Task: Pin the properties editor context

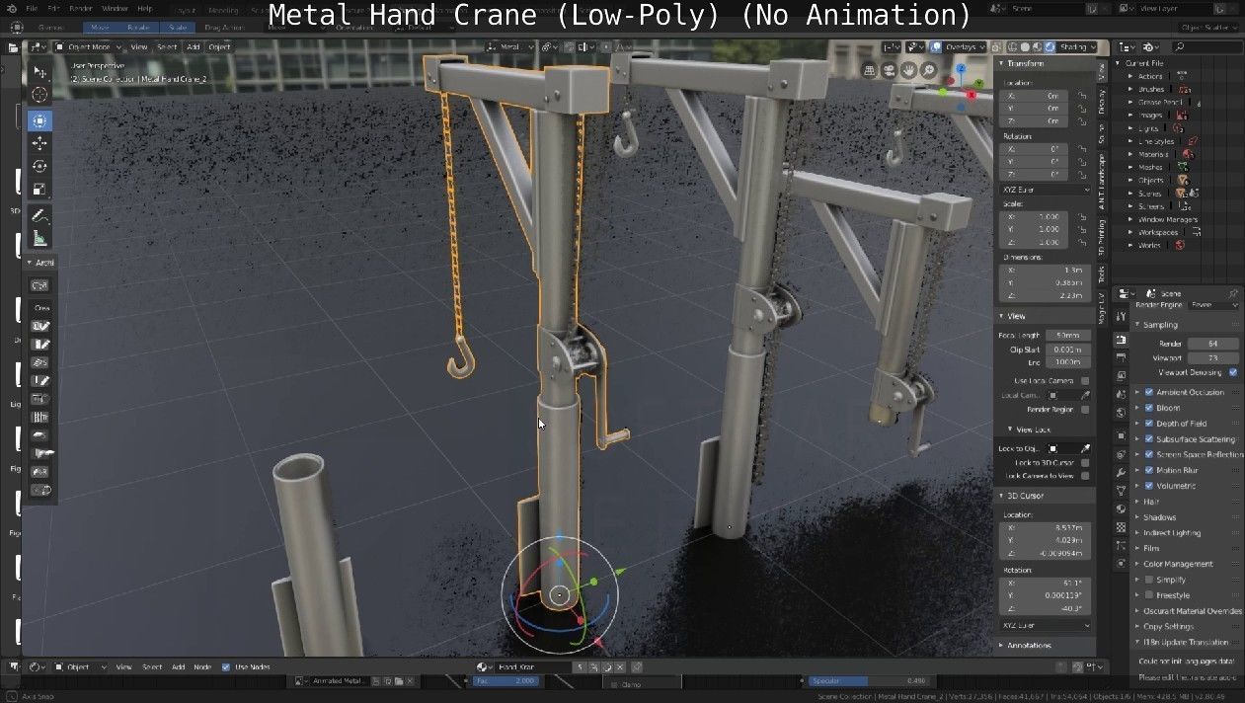Action: (x=1233, y=293)
